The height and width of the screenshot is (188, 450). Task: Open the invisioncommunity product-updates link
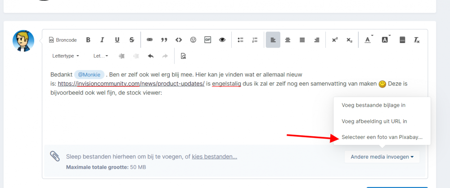tap(131, 84)
